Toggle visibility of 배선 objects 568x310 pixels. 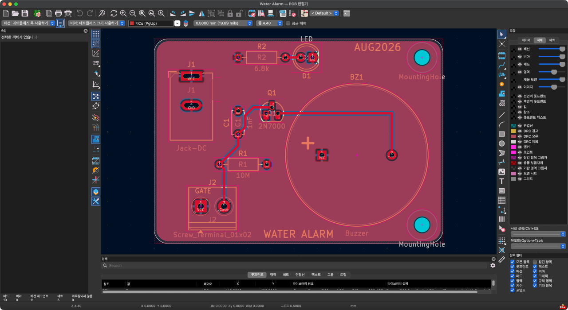pos(520,49)
